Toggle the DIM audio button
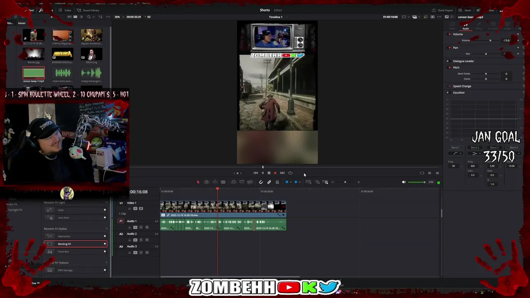 click(431, 182)
